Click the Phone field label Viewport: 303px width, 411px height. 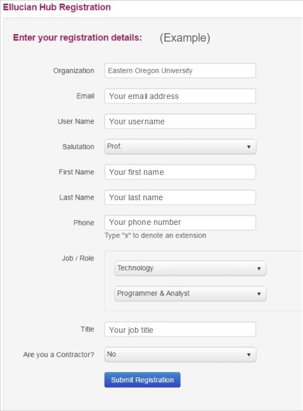coord(84,223)
